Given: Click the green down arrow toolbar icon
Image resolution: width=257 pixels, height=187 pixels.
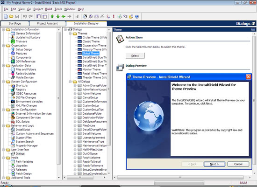Looking at the screenshot, I should (x=58, y=16).
